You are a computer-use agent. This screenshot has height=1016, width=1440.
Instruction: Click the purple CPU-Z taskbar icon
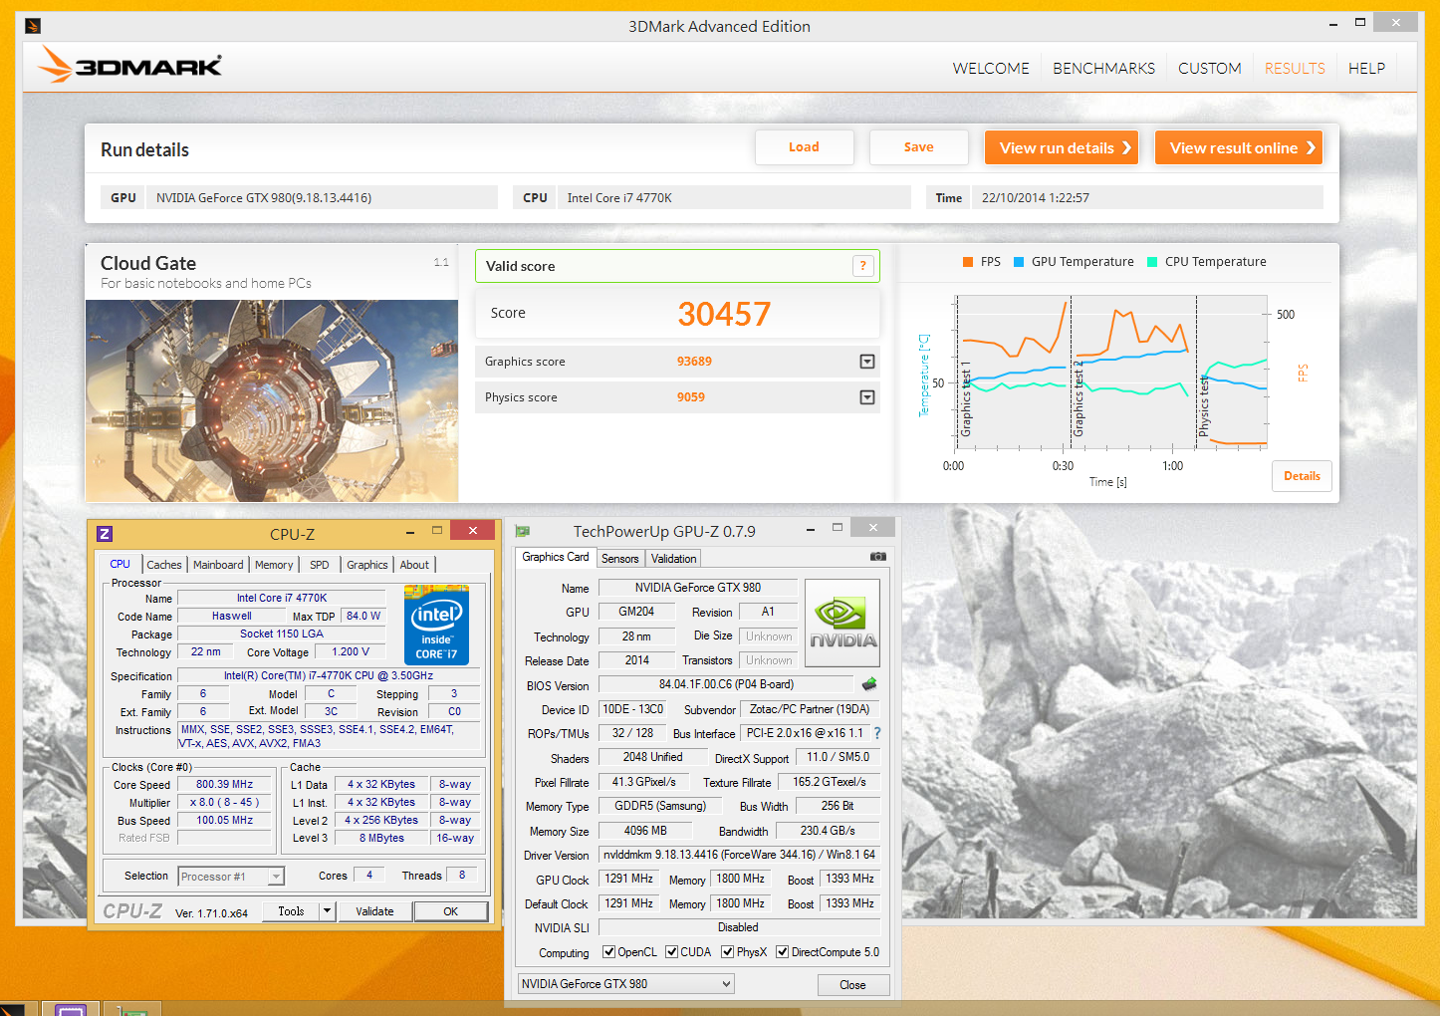pos(71,1009)
